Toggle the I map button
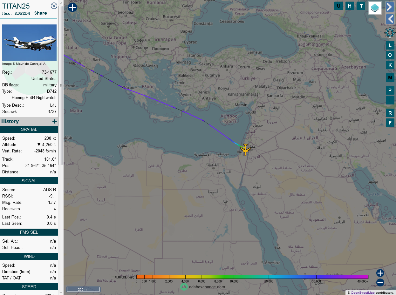The image size is (396, 295). [x=390, y=100]
